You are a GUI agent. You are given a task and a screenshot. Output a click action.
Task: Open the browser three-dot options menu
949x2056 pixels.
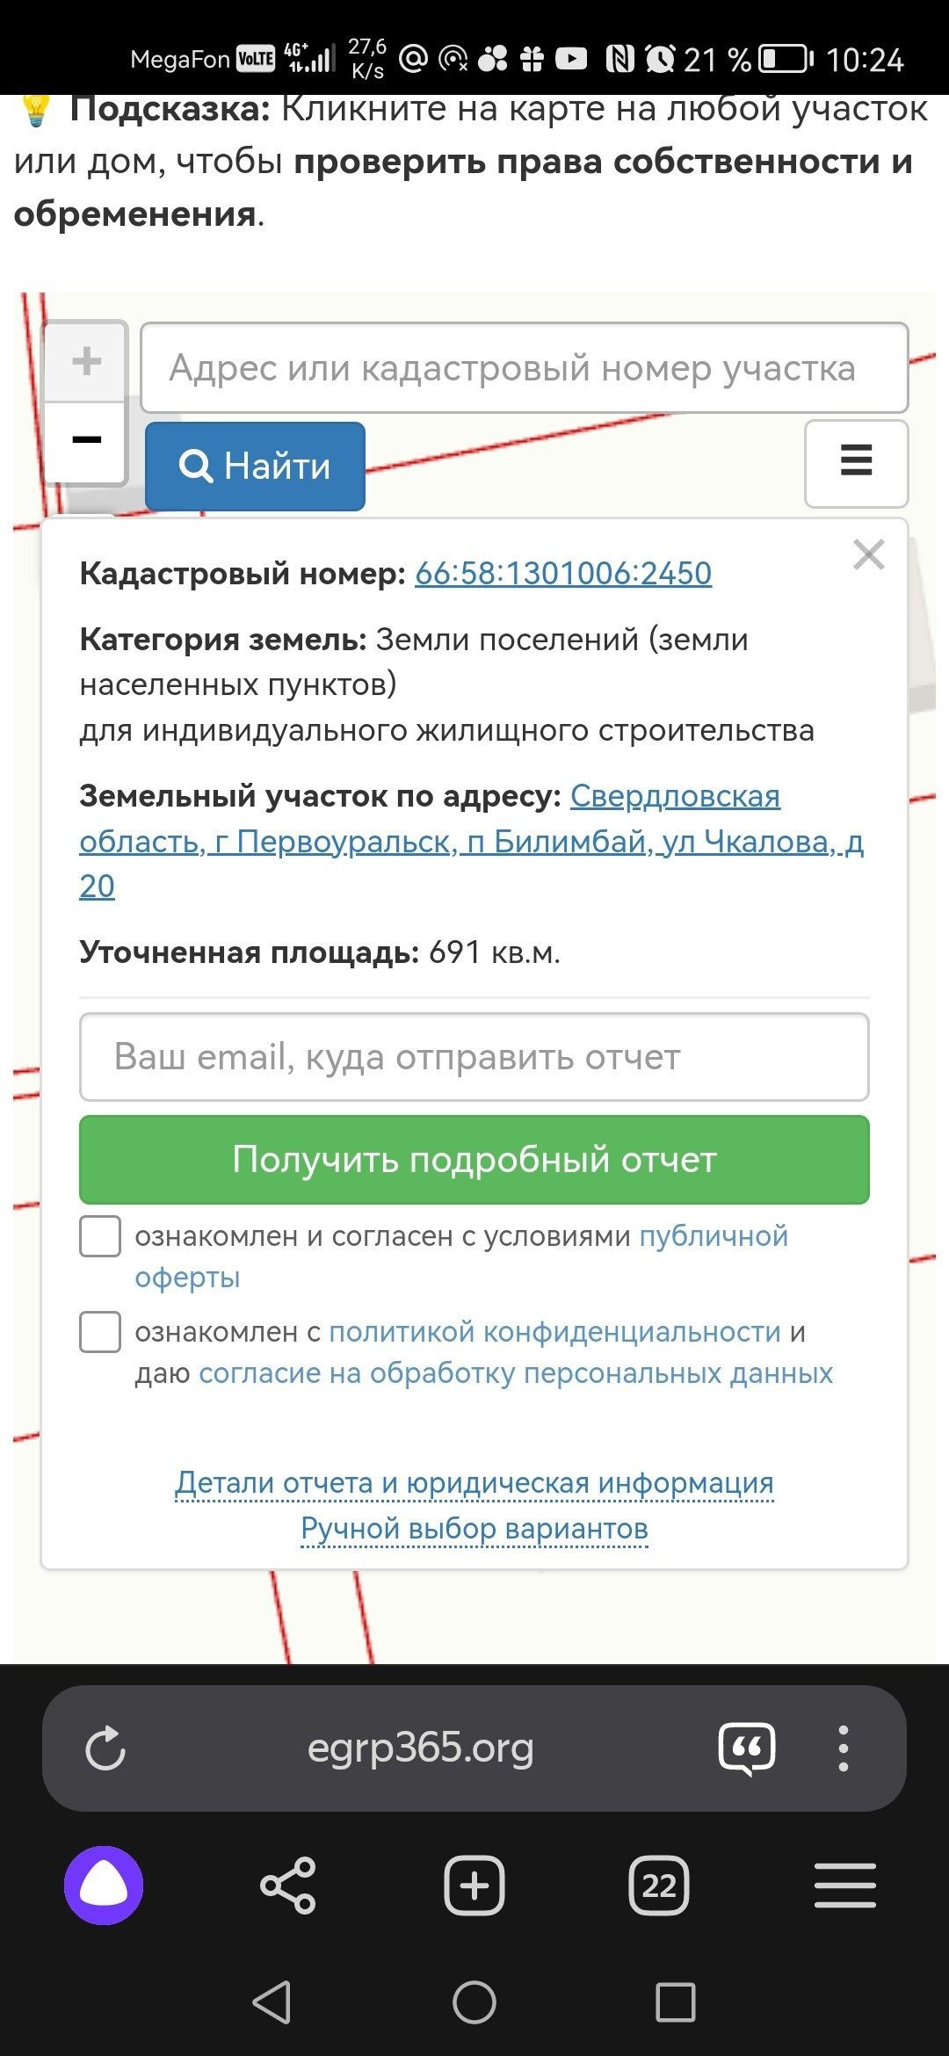(x=843, y=1748)
